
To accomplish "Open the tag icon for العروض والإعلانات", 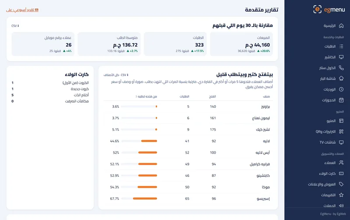I will [x=341, y=184].
